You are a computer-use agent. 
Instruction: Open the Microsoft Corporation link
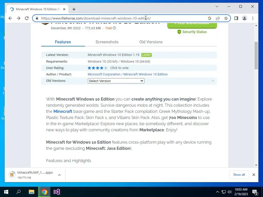click(104, 74)
